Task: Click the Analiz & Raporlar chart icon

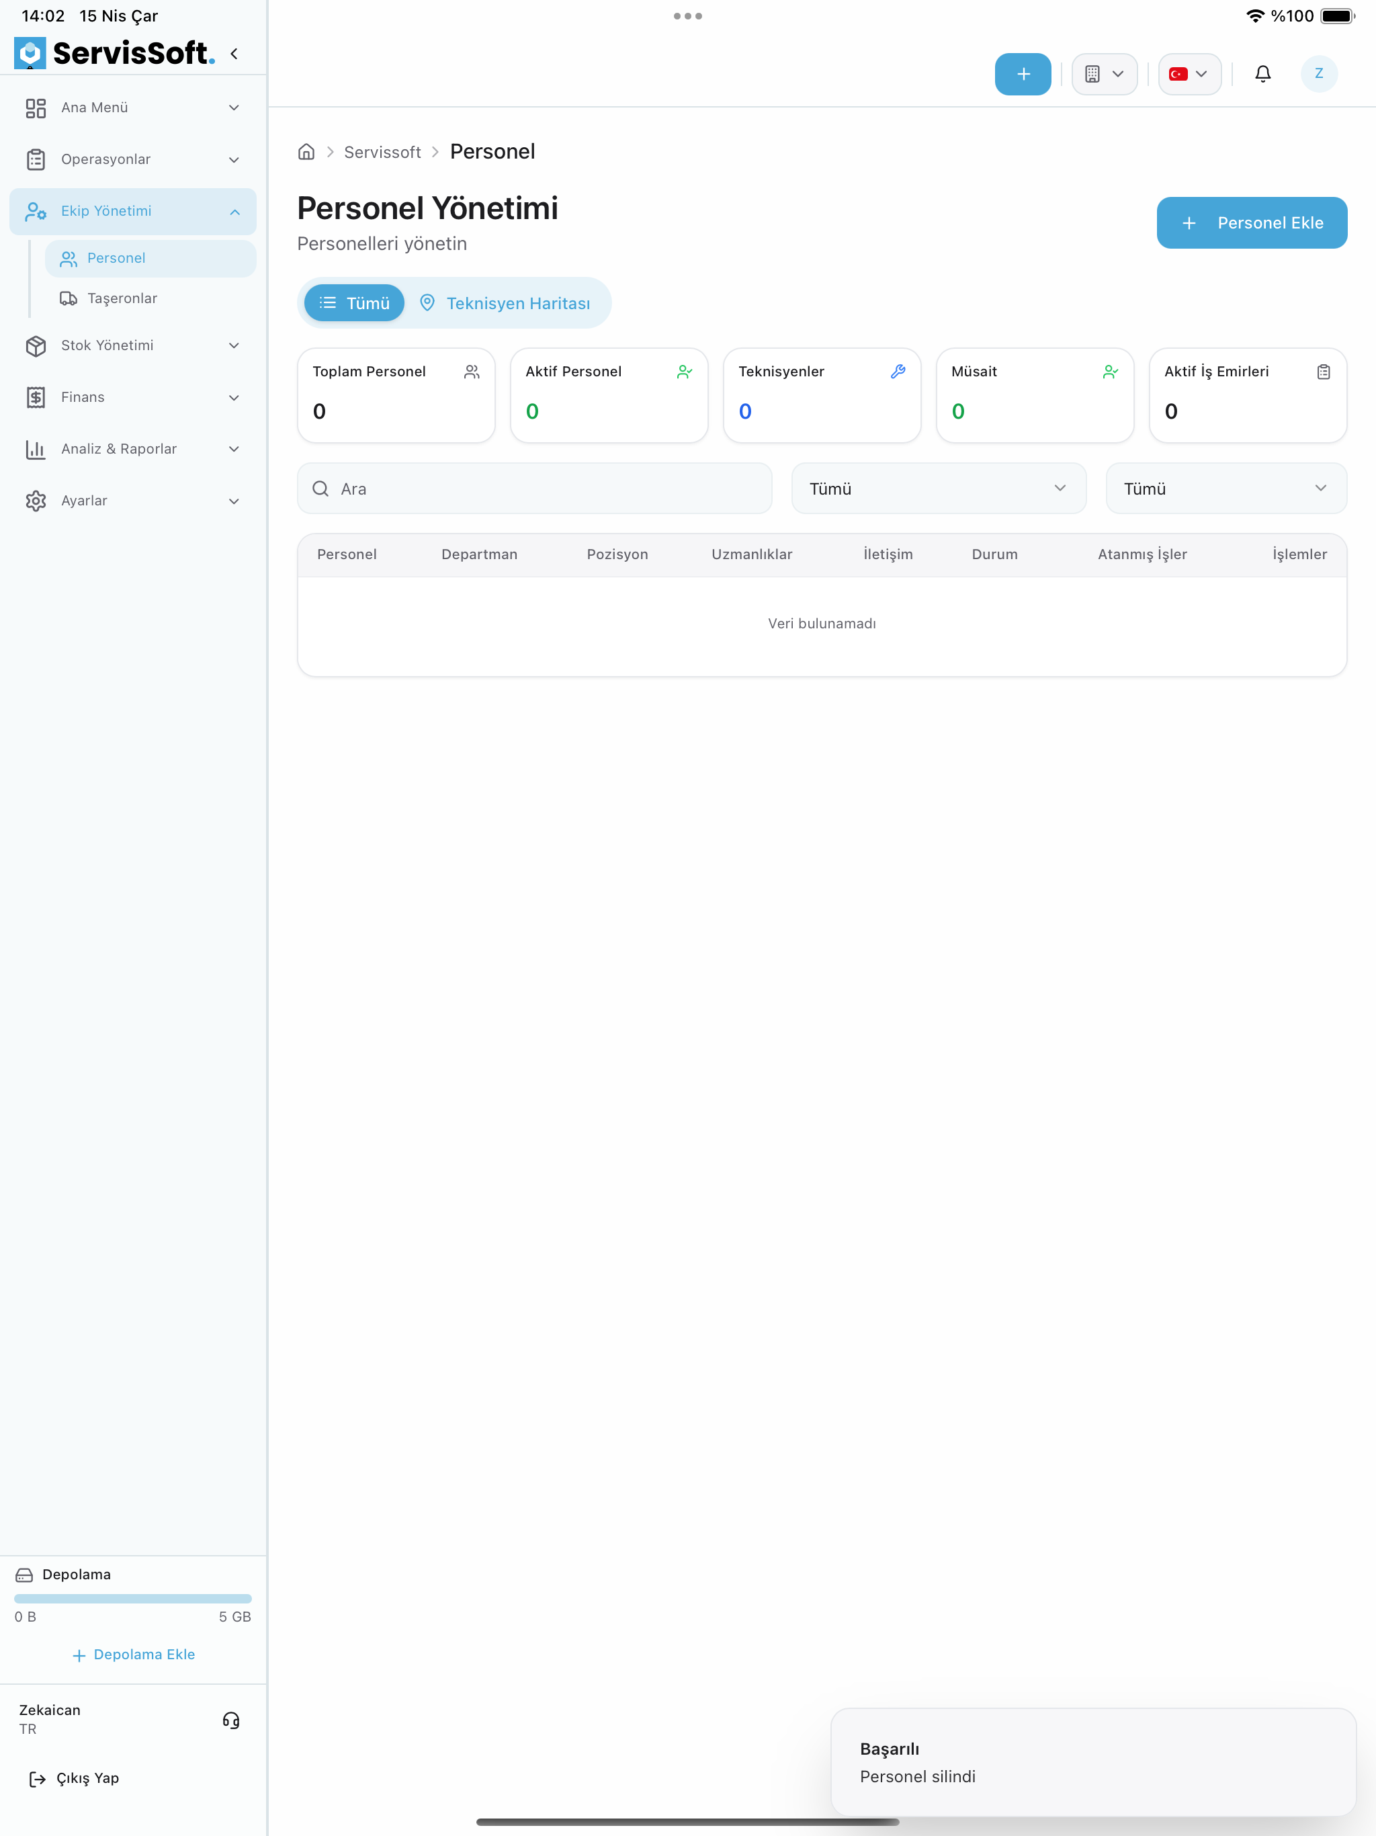Action: click(x=36, y=449)
